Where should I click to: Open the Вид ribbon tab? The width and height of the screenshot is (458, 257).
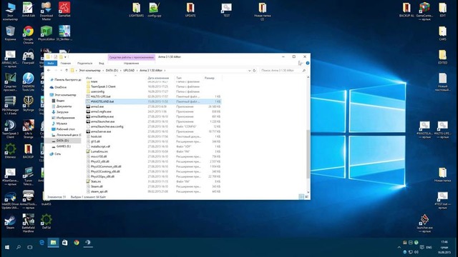102,64
